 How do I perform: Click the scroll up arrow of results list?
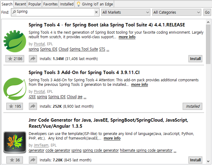point(208,22)
